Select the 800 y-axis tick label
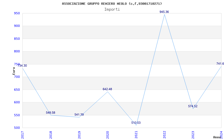Screen dimensions: 224x140 click(17, 52)
